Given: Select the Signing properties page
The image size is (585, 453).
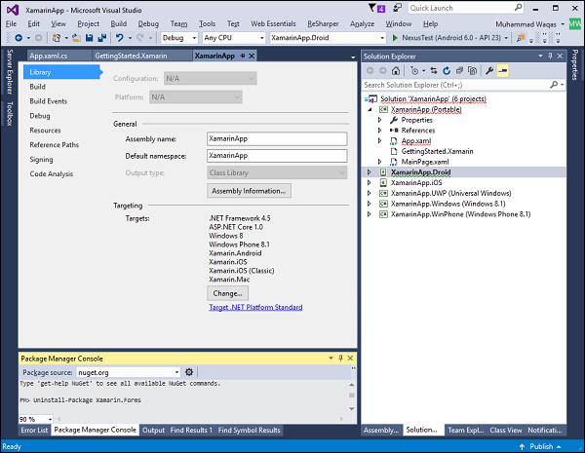Looking at the screenshot, I should point(41,160).
